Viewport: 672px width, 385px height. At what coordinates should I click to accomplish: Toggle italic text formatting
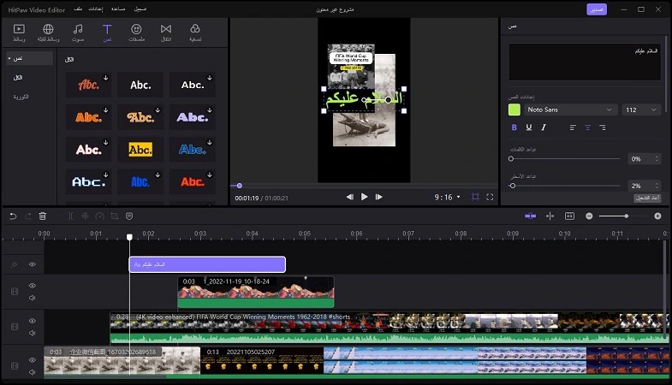click(x=544, y=127)
